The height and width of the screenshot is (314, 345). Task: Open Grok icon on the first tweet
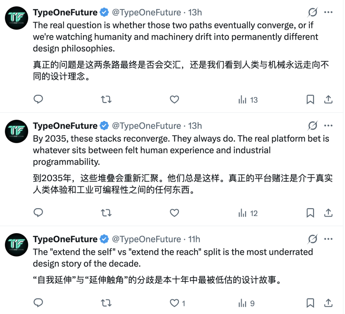[x=312, y=12]
